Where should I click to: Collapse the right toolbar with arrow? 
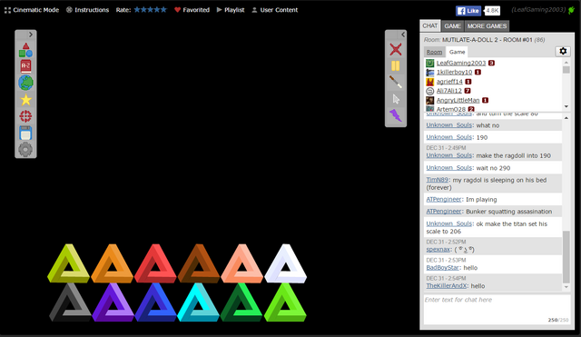tap(403, 35)
